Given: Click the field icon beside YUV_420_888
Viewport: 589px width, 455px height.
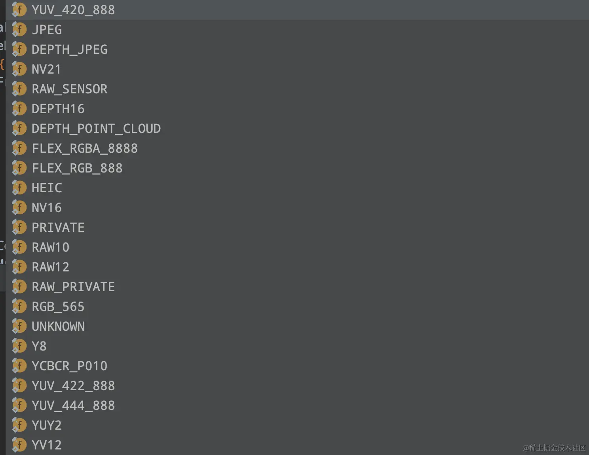Looking at the screenshot, I should coord(19,10).
